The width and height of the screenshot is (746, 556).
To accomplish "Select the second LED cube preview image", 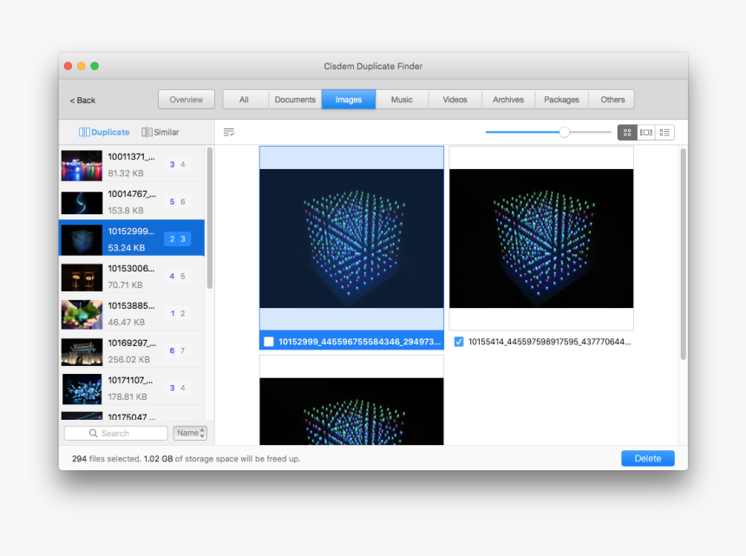I will point(541,239).
